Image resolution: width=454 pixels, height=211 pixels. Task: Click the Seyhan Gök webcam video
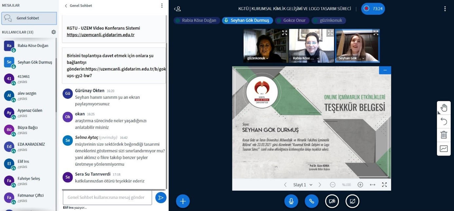pyautogui.click(x=357, y=46)
